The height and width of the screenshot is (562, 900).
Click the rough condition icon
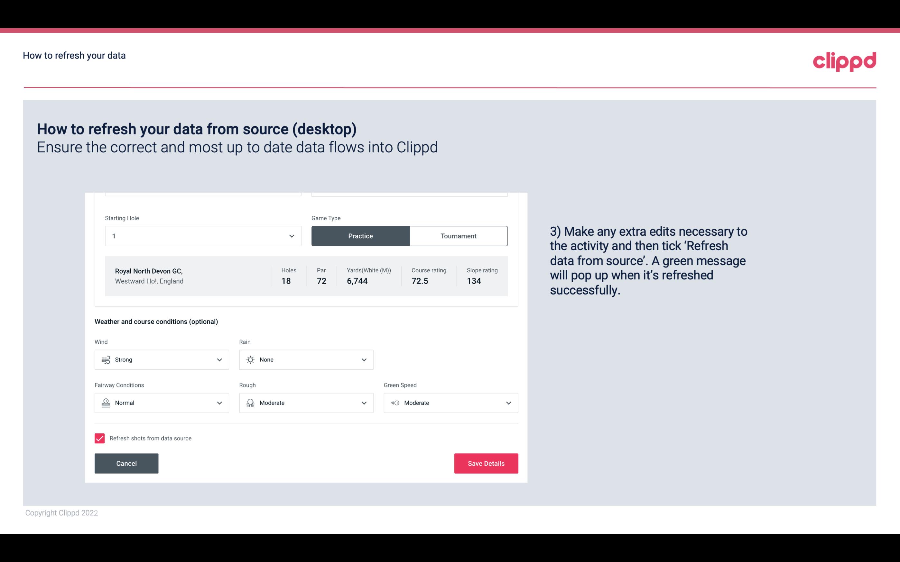pyautogui.click(x=250, y=403)
